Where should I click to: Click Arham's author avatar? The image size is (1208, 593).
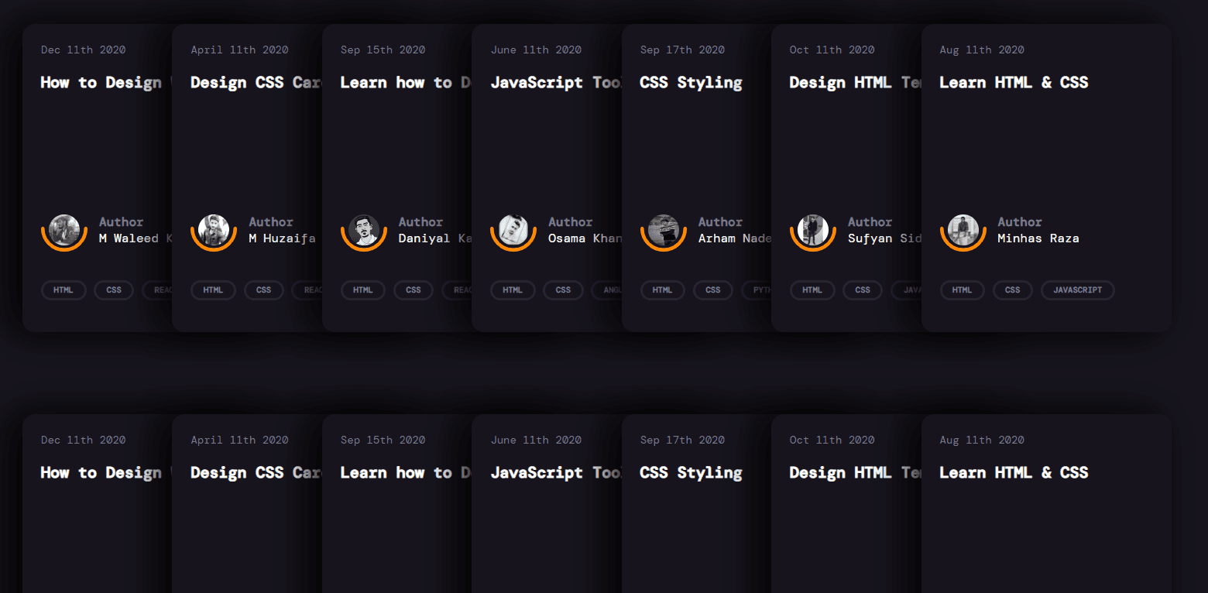pos(663,231)
